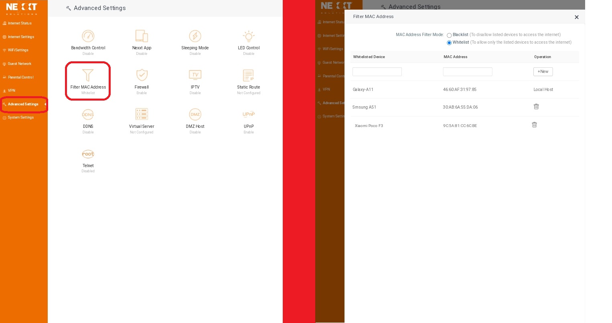The height and width of the screenshot is (323, 612).
Task: Open System Settings in the sidebar
Action: (x=20, y=117)
